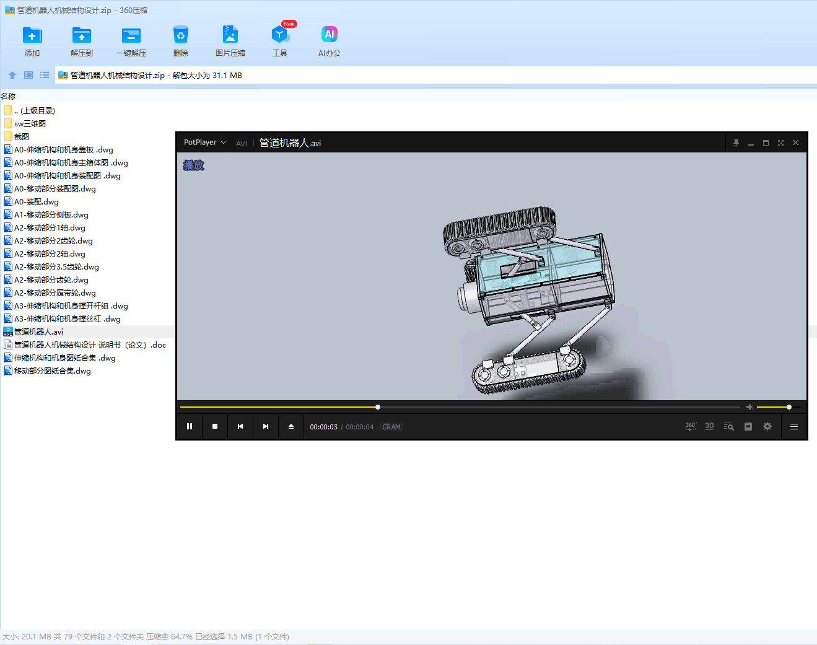Open the PotPlayer playlist panel icon
817x645 pixels.
[x=748, y=426]
